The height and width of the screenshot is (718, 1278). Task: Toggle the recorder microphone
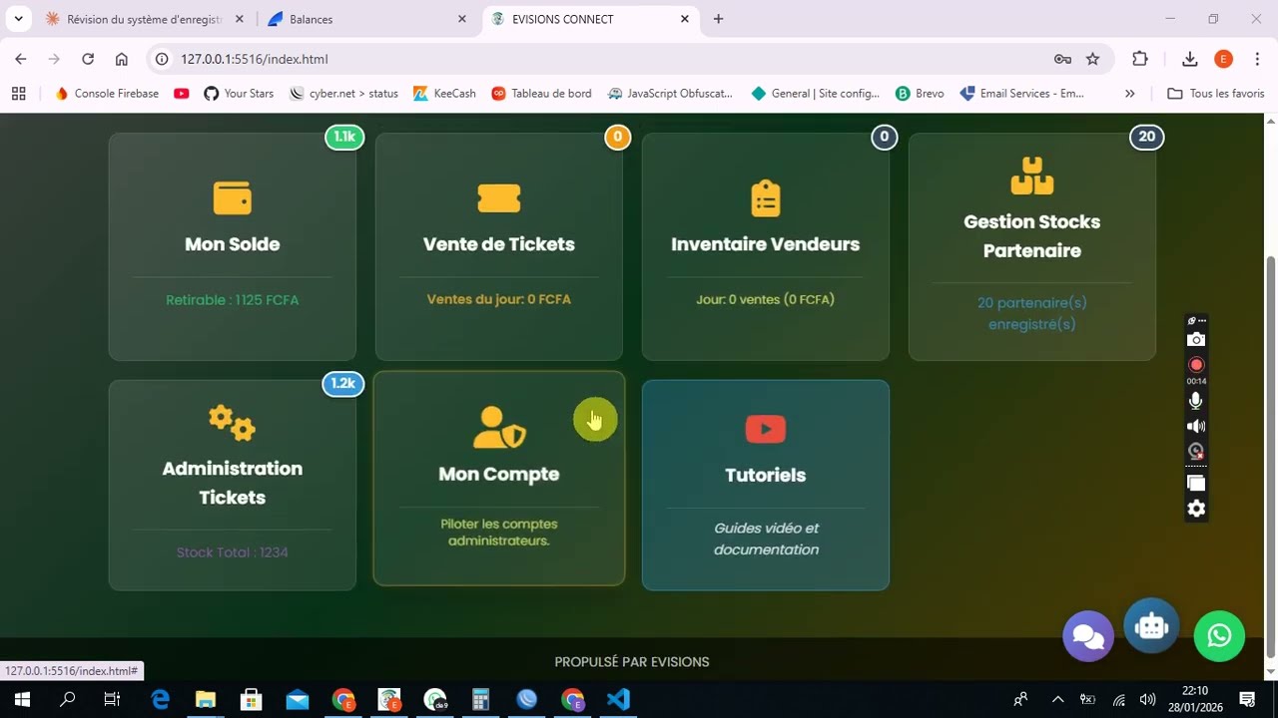pos(1196,401)
